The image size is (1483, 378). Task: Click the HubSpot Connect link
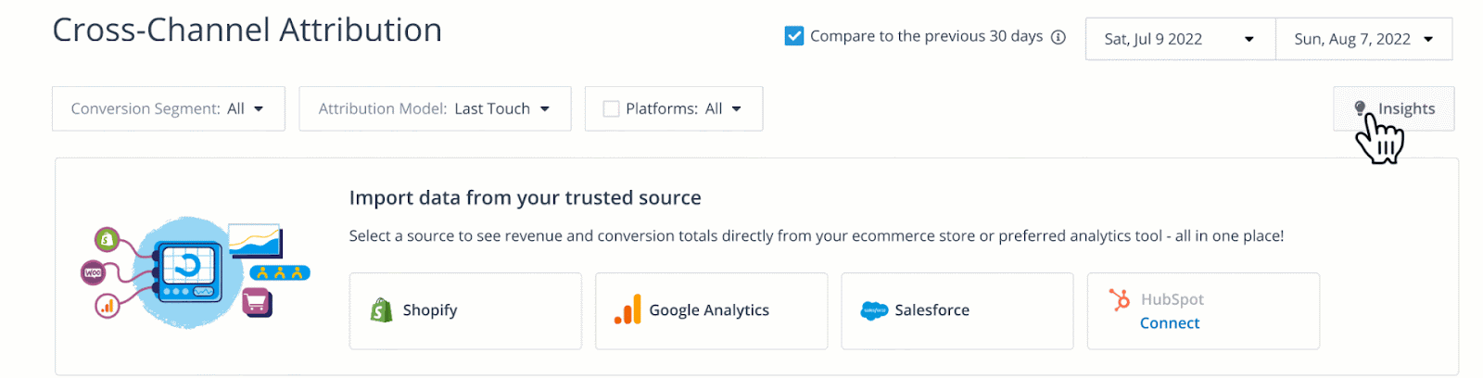(1170, 323)
